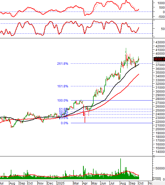Click the 30000 price axis label
The height and width of the screenshot is (185, 165).
[160, 91]
